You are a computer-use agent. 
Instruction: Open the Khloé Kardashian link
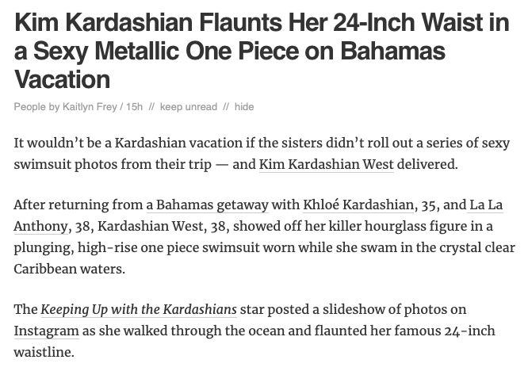click(x=358, y=205)
